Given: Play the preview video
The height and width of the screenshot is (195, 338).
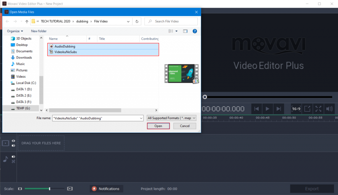Looking at the screenshot, I should click(x=267, y=109).
